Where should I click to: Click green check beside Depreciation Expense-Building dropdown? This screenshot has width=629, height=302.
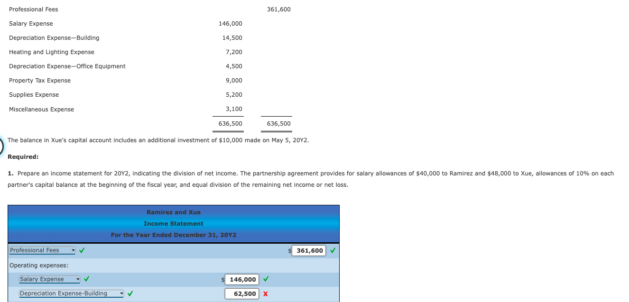tap(129, 293)
